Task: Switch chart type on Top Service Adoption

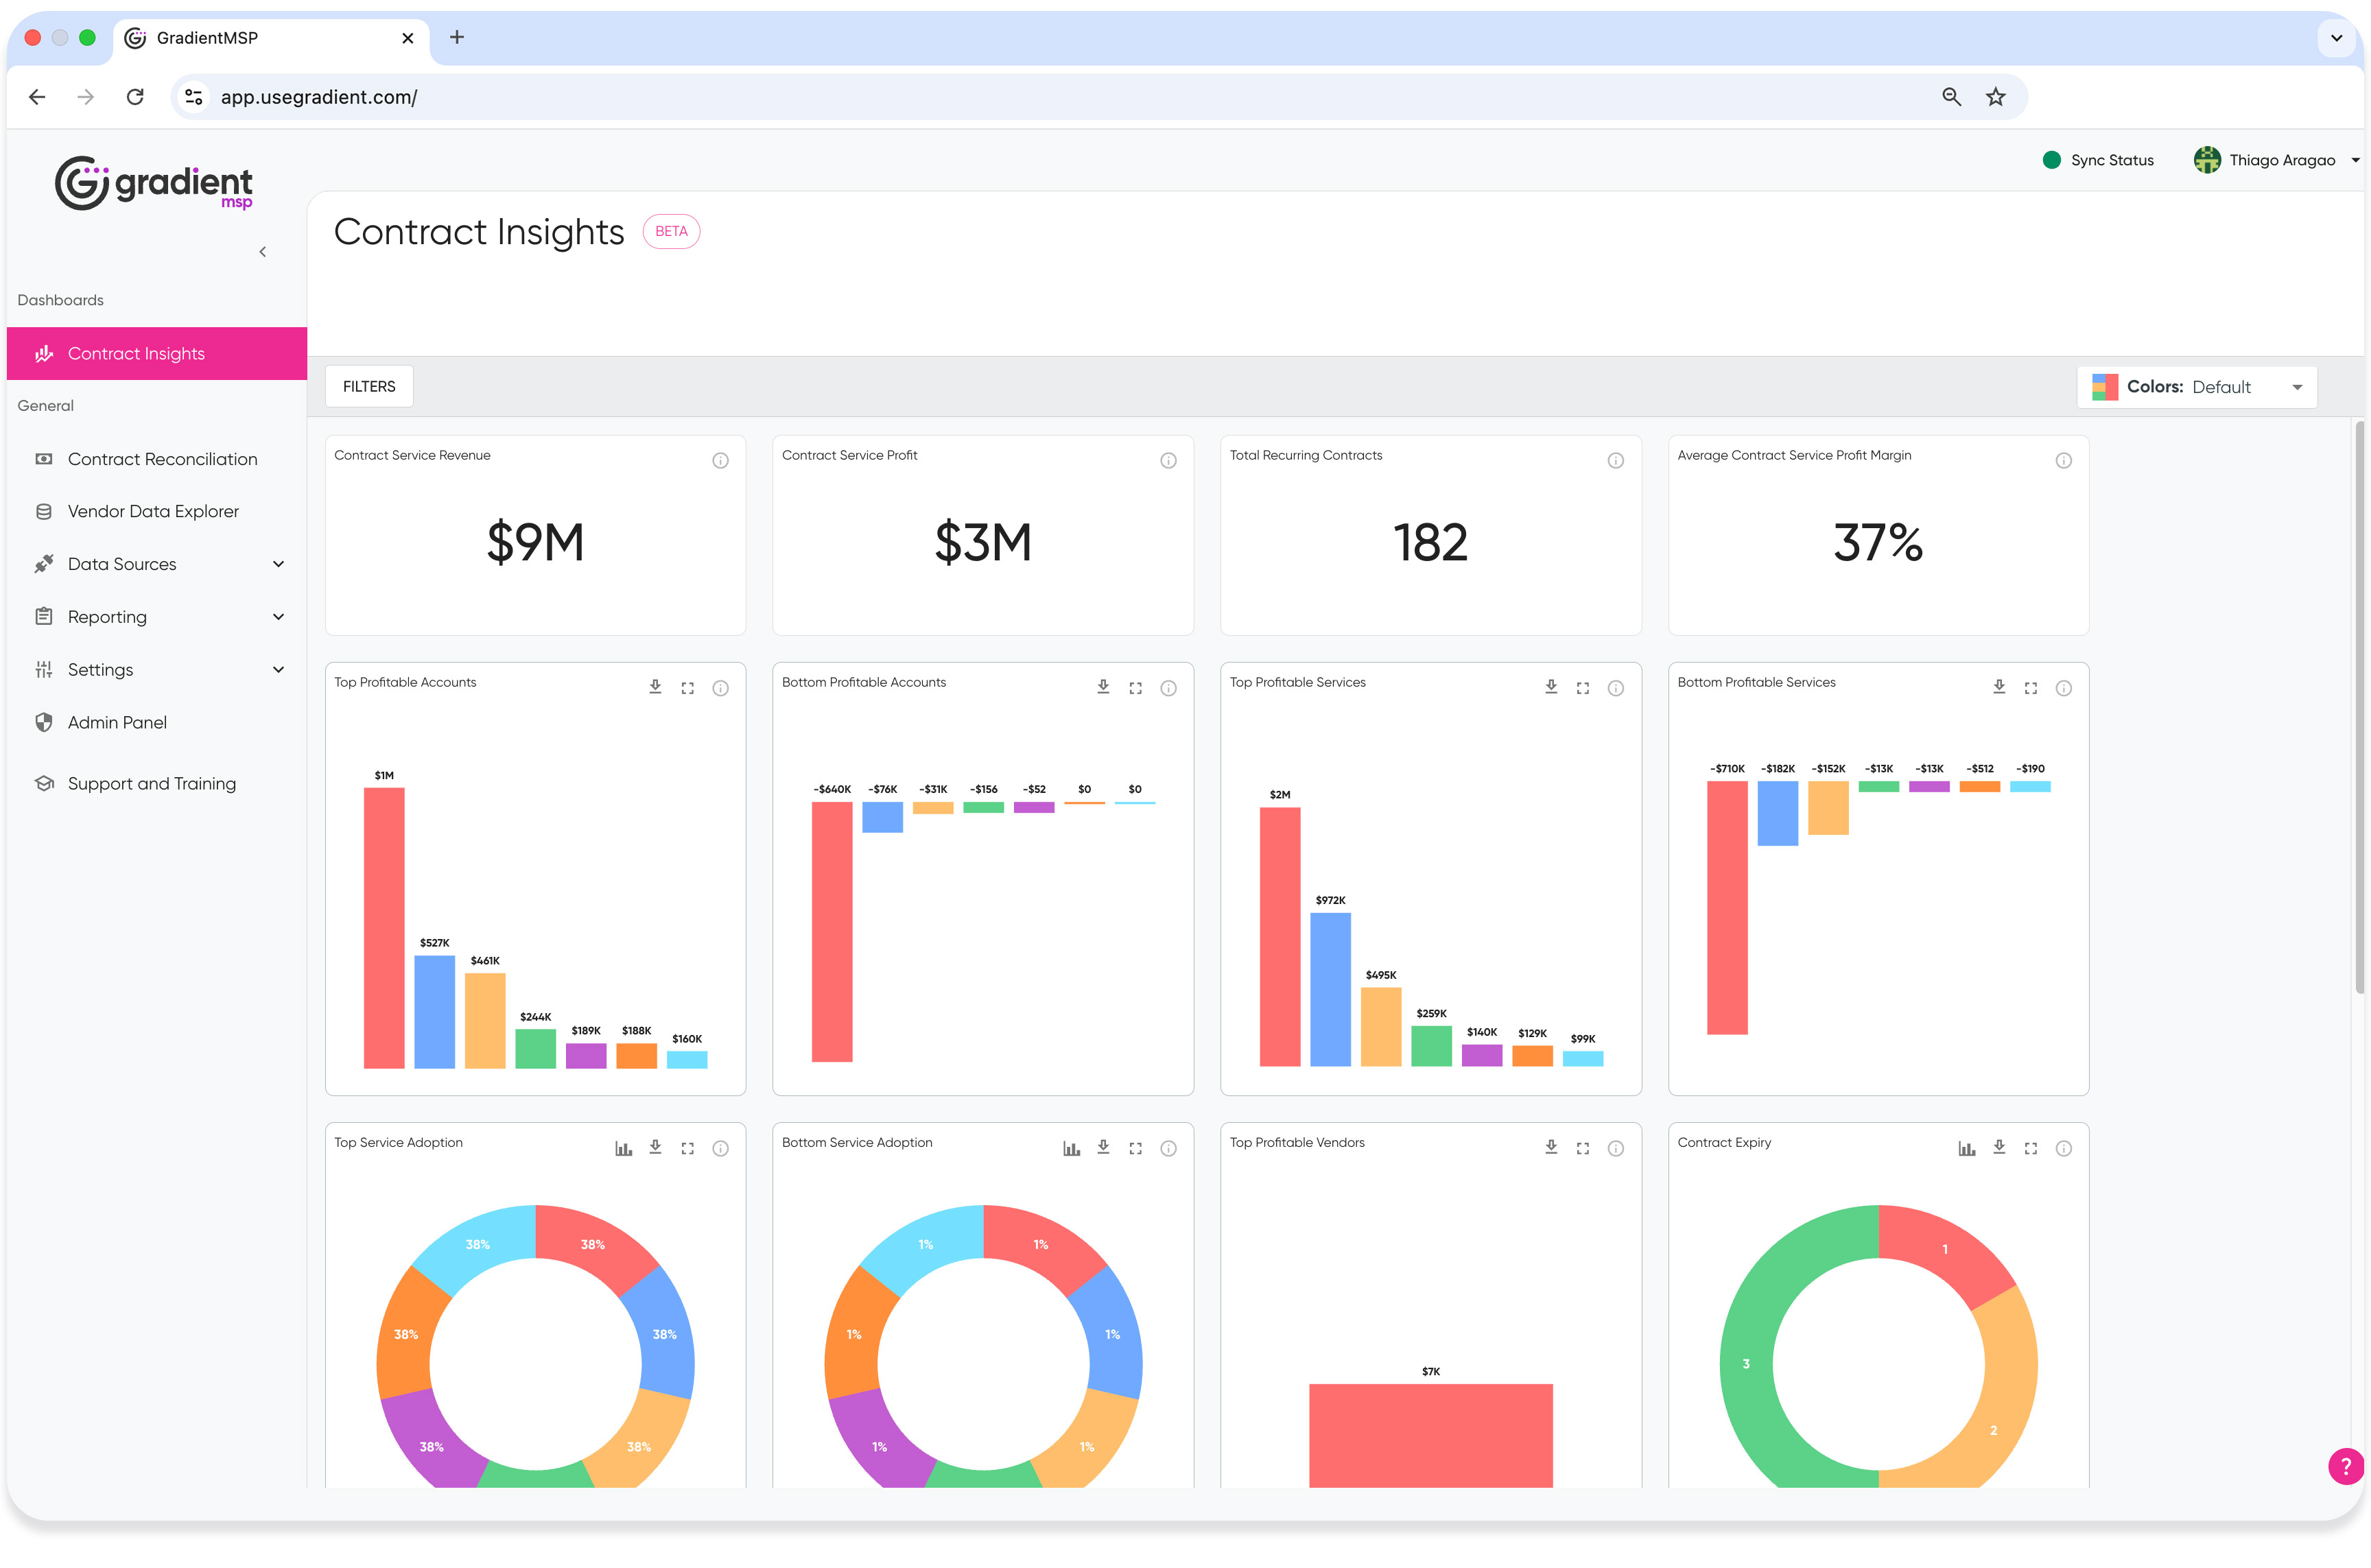Action: (623, 1148)
